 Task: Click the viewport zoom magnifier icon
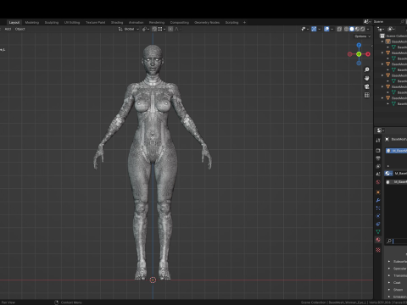[x=367, y=69]
